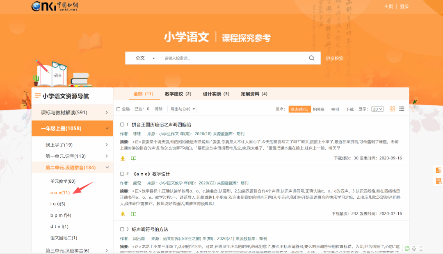443x254 pixels.
Task: Check the box for article 1
Action: [122, 125]
